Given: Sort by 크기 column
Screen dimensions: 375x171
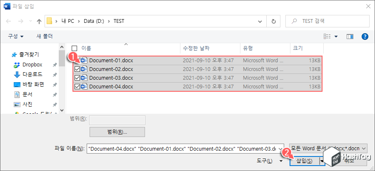Looking at the screenshot, I should tap(298, 48).
